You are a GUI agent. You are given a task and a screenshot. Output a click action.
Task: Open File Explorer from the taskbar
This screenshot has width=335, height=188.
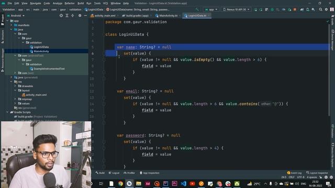(x=138, y=183)
